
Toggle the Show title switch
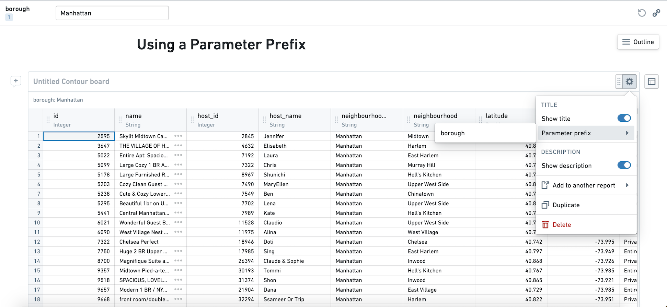[624, 118]
